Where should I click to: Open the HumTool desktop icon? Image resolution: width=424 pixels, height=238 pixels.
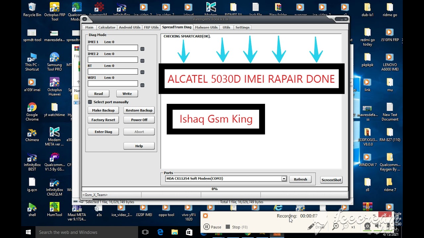(x=55, y=209)
